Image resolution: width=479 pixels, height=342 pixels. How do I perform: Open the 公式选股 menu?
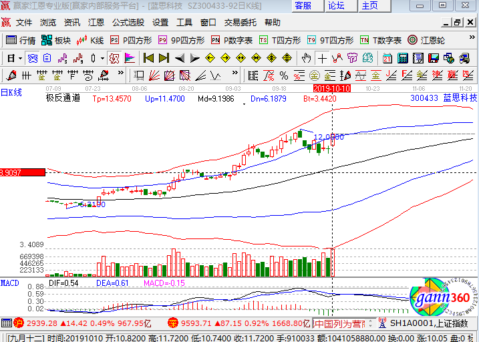pos(128,22)
